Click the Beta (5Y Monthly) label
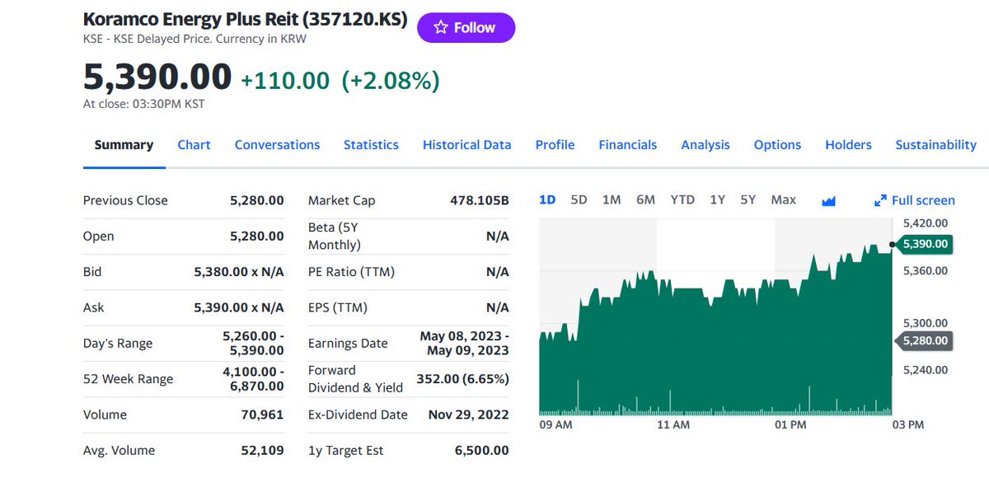The width and height of the screenshot is (989, 492). 335,236
